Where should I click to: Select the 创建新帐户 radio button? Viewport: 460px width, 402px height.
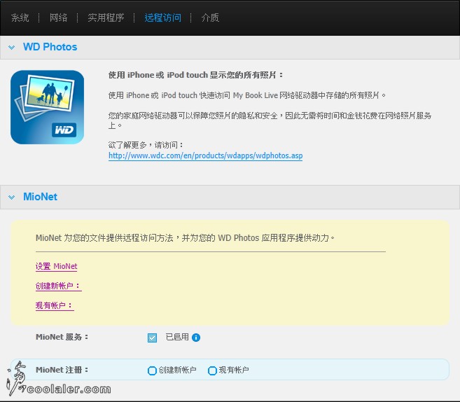[152, 371]
